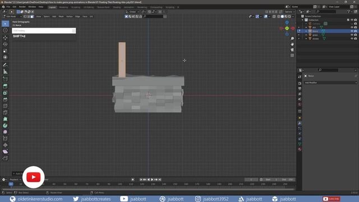Enable vertex select mode

pyautogui.click(x=25, y=16)
